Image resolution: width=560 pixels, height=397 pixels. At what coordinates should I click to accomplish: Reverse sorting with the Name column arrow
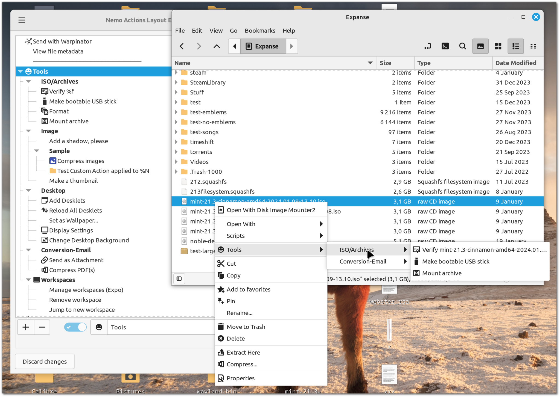(x=370, y=63)
